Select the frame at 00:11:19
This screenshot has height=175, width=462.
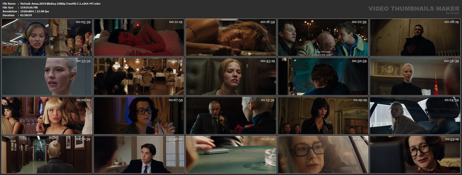139,38
